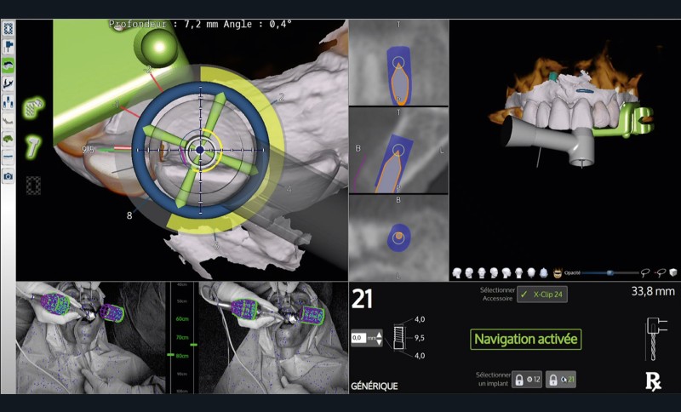Toggle the dotted patient tracker indicator
681x412 pixels.
(x=35, y=185)
